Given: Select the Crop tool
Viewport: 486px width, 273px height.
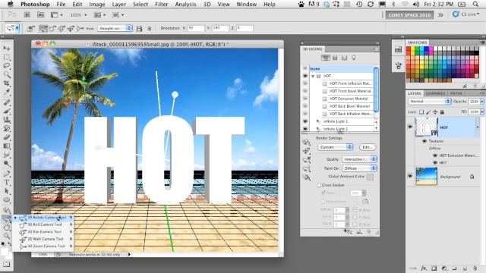Looking at the screenshot, I should point(7,83).
